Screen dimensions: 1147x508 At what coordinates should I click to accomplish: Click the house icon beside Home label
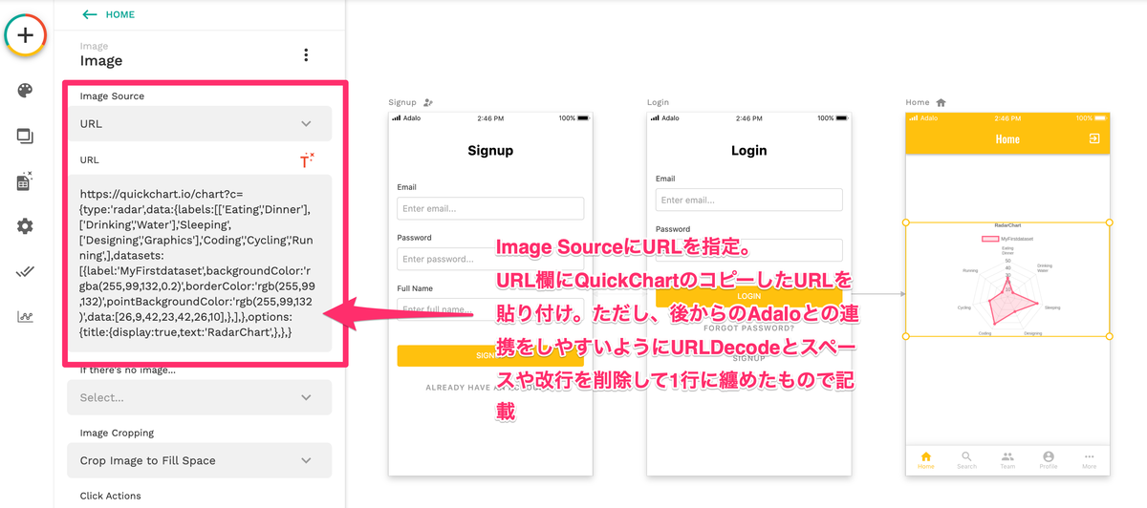(941, 102)
